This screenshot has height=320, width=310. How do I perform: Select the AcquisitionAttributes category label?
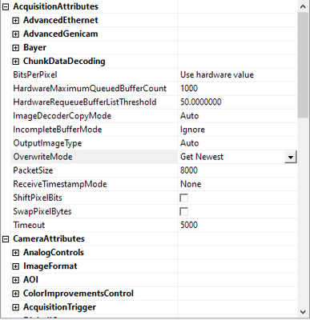pyautogui.click(x=56, y=6)
